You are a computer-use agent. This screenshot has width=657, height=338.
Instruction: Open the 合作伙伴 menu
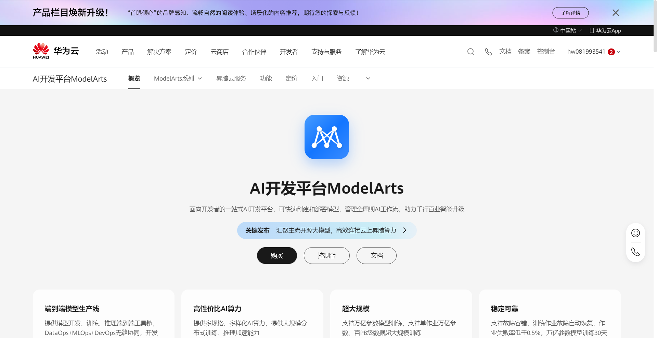[x=254, y=52]
